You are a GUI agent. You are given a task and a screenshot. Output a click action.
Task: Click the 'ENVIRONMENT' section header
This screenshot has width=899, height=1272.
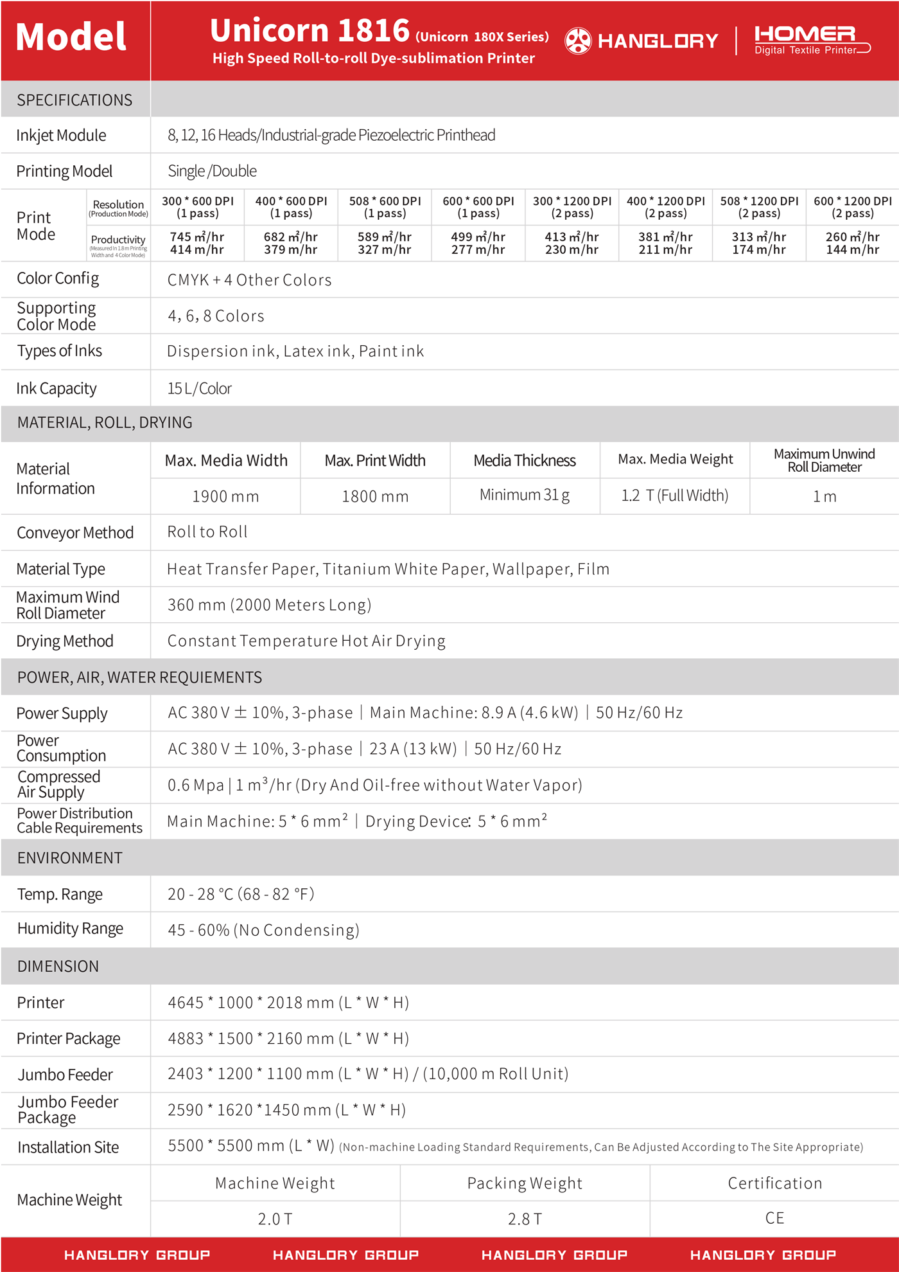[69, 858]
